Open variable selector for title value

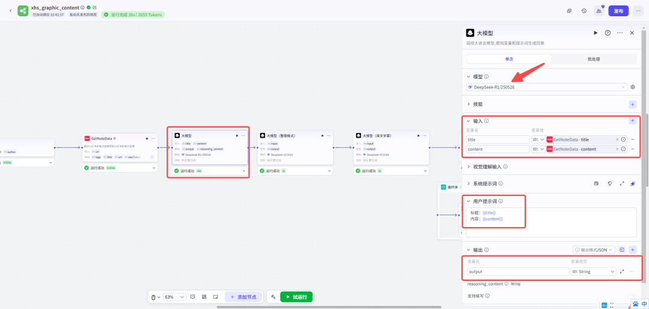coord(623,139)
